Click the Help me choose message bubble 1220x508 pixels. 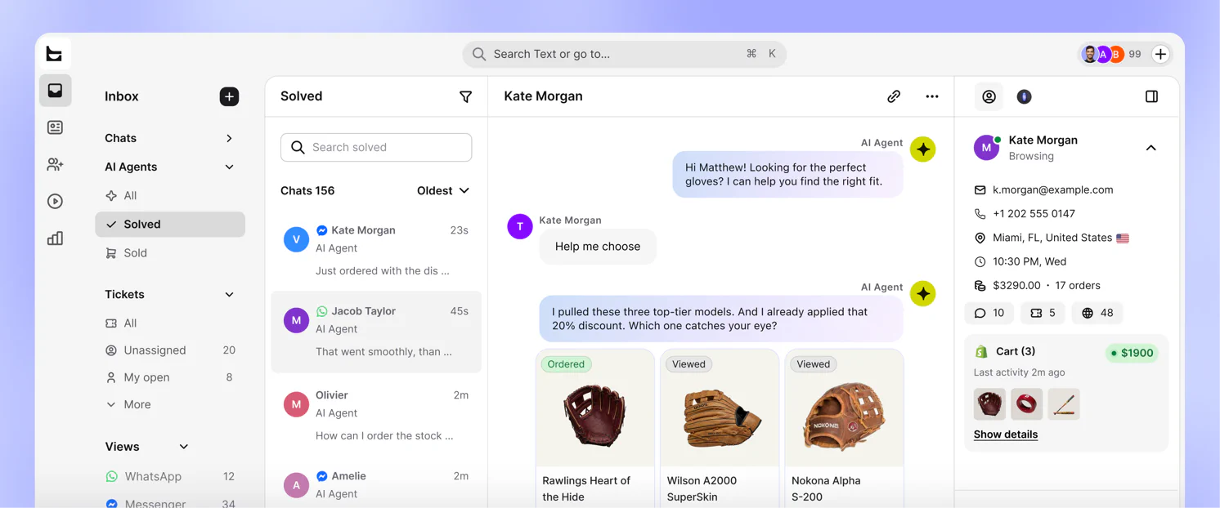click(598, 247)
